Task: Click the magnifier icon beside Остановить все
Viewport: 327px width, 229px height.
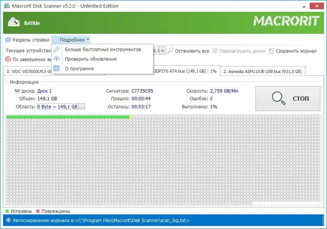Action: pyautogui.click(x=170, y=51)
